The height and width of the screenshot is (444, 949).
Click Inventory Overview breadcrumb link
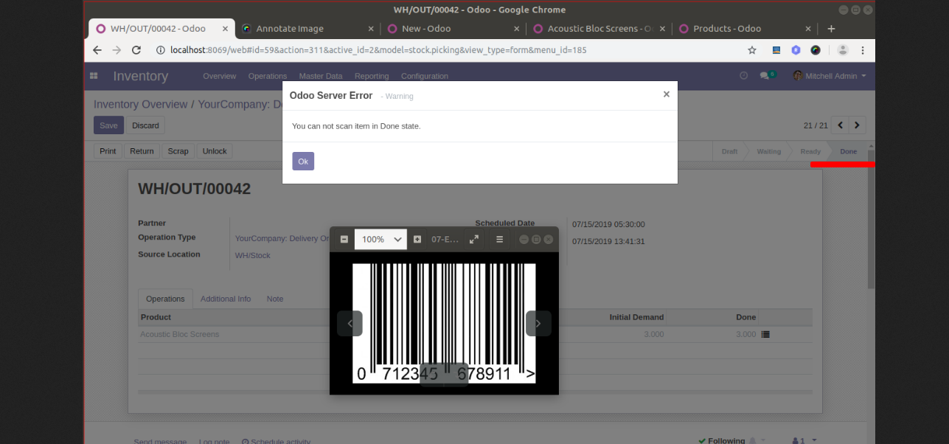coord(140,104)
